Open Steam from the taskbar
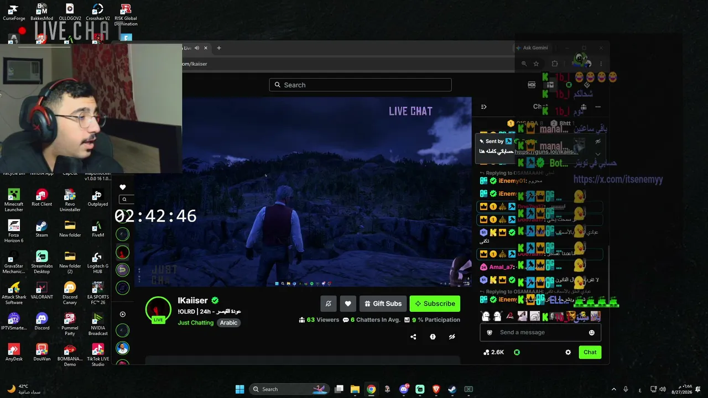The height and width of the screenshot is (398, 708). coord(452,389)
